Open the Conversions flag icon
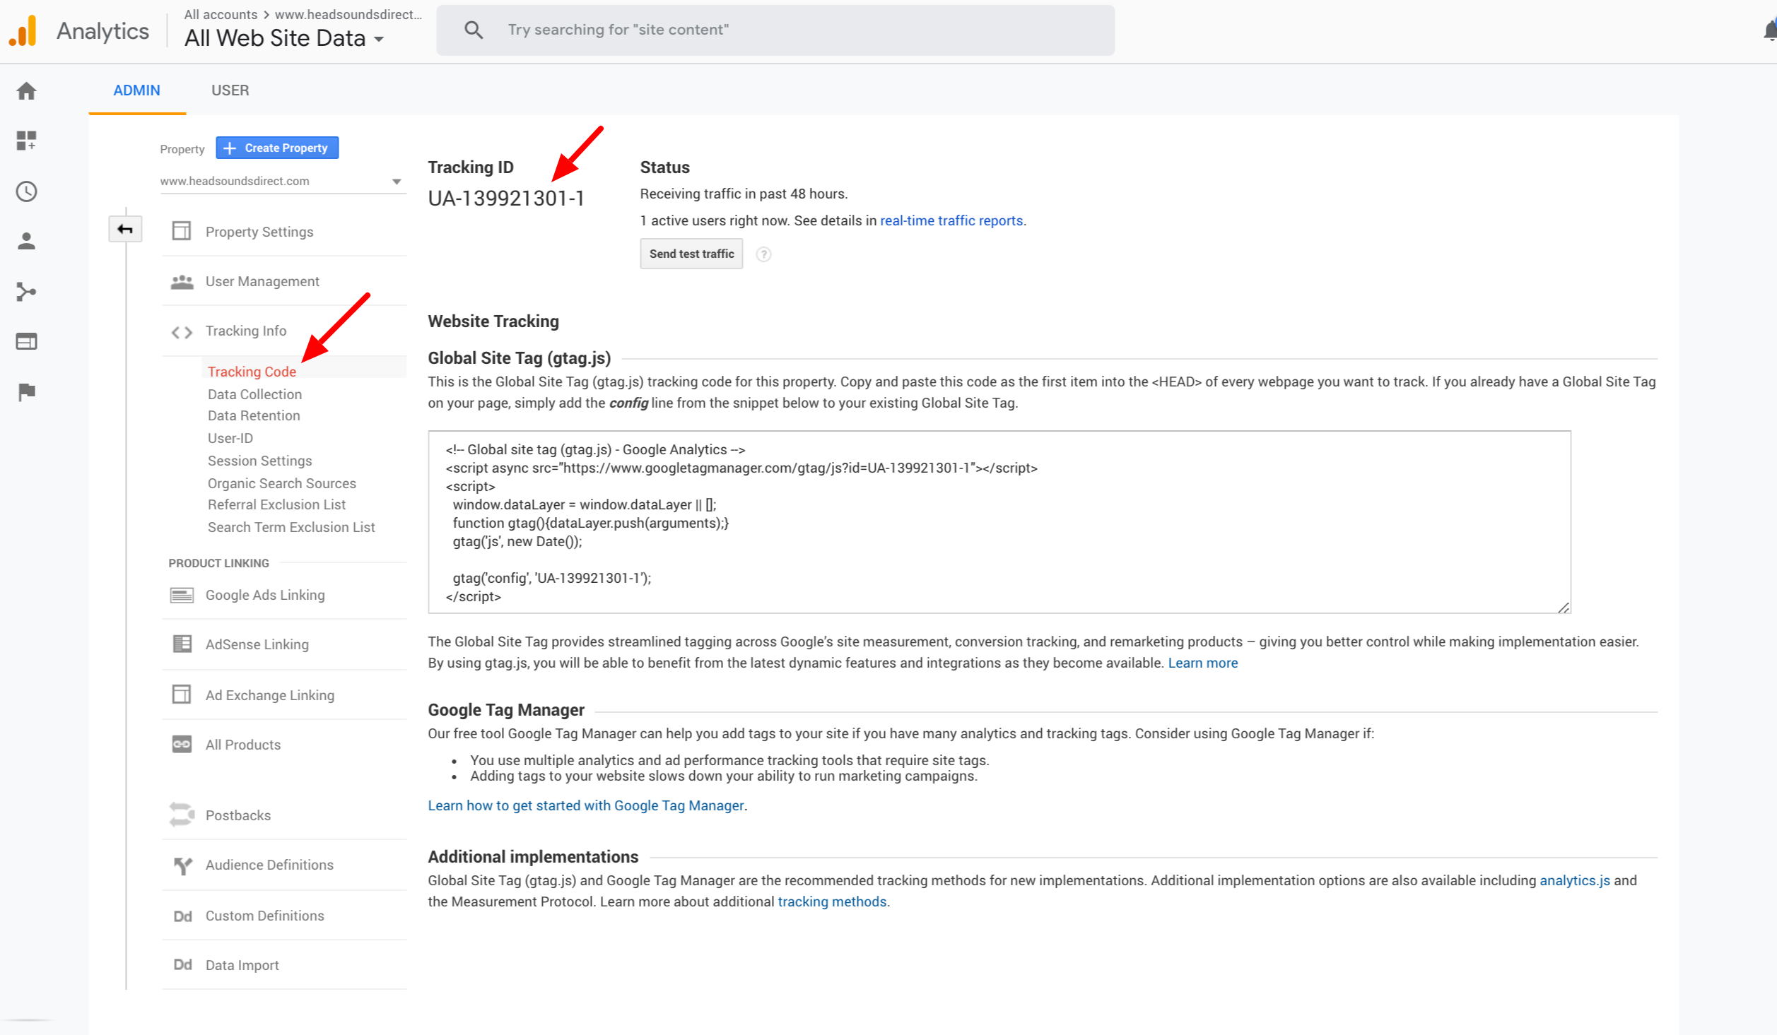1777x1035 pixels. click(26, 392)
